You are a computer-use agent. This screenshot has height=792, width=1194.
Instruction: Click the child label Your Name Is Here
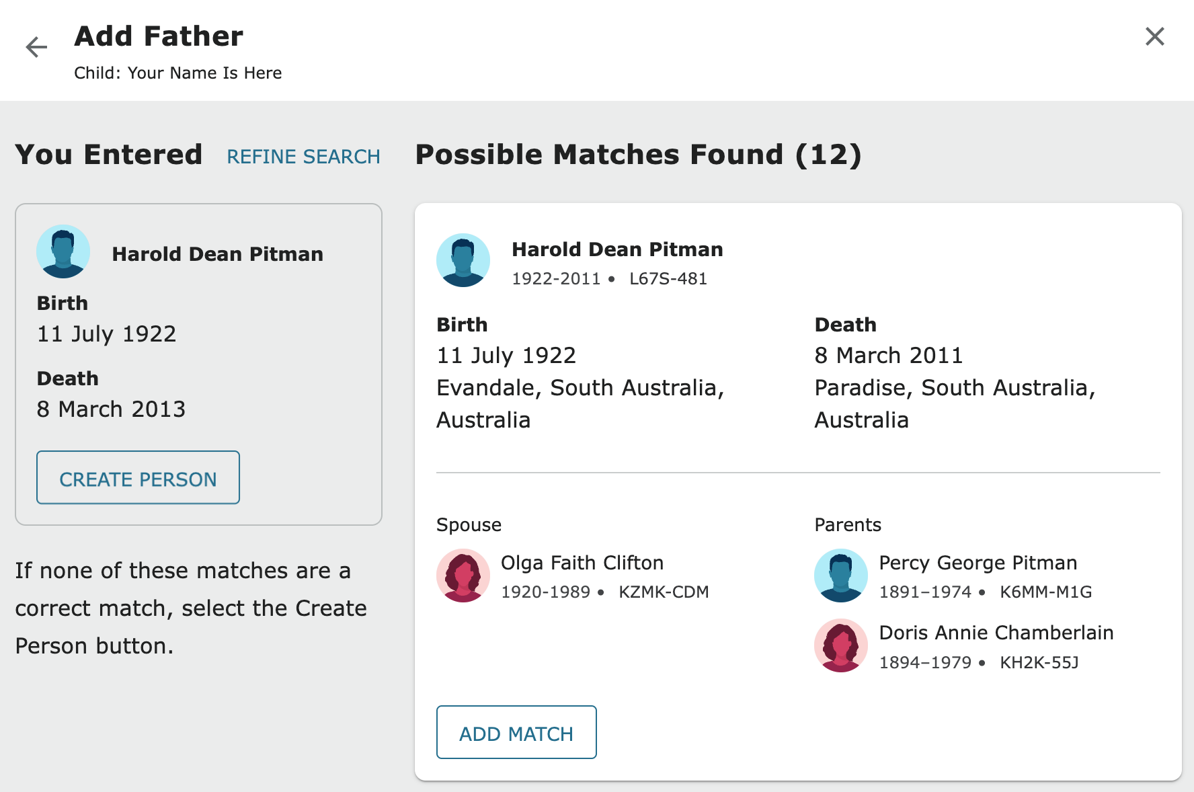click(x=204, y=73)
